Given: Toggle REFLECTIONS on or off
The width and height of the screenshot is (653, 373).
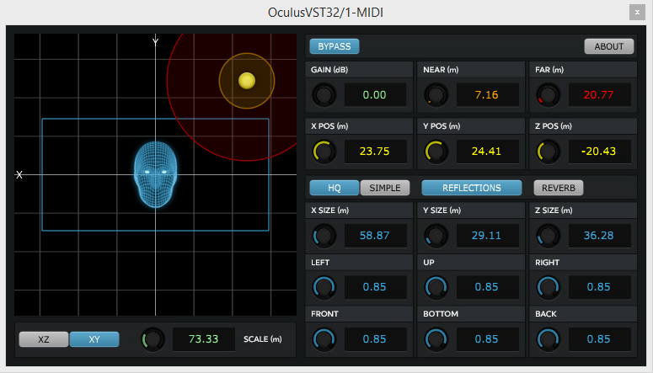Looking at the screenshot, I should pyautogui.click(x=472, y=188).
